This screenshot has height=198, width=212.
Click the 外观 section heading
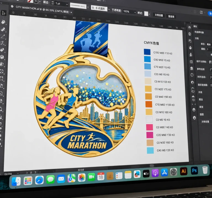coord(200,92)
